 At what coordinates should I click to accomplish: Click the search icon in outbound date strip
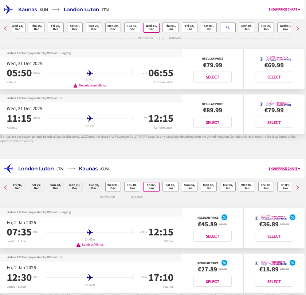click(x=228, y=28)
